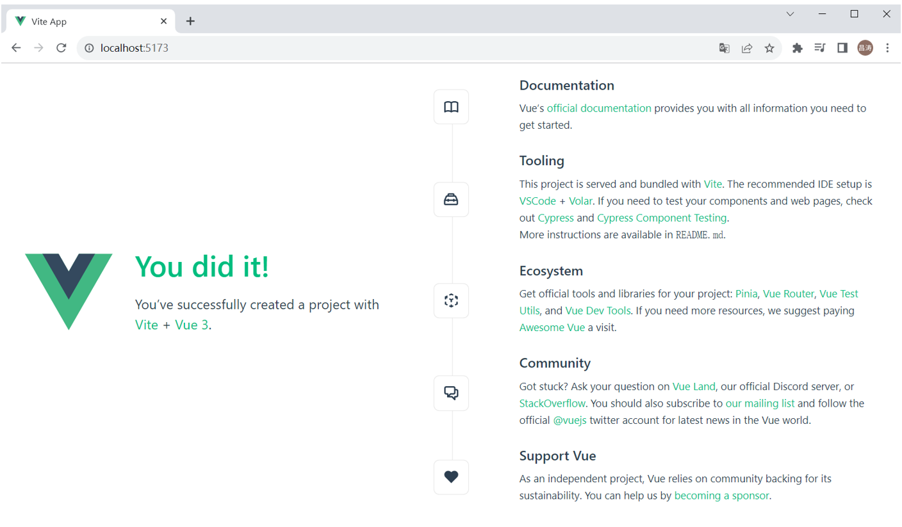Open the Vue 3 link
Screen dimensions: 902x527
coord(192,325)
